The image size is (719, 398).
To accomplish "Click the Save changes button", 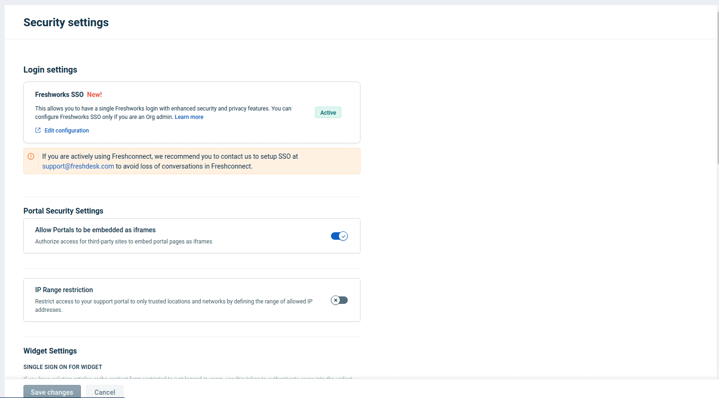I will coord(52,392).
